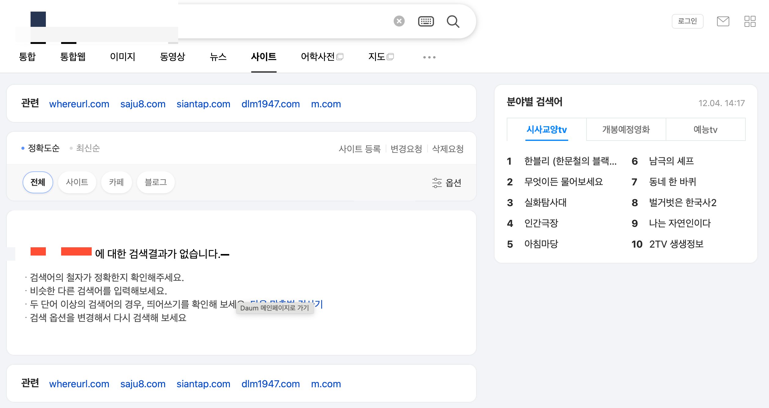The height and width of the screenshot is (408, 769).
Task: Expand more search tabs with the ellipsis
Action: 429,57
